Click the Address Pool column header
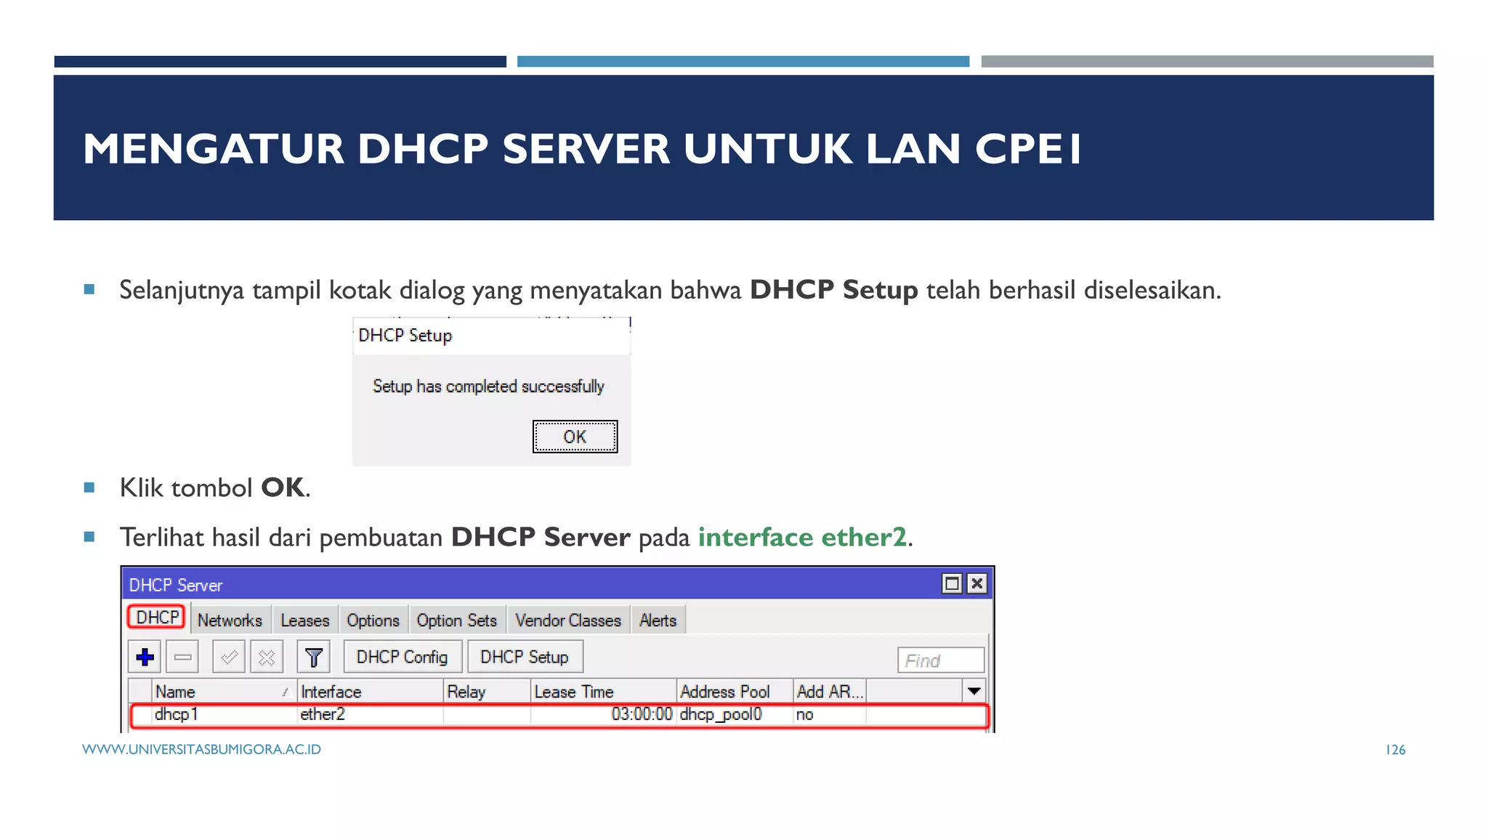Viewport: 1488px width, 837px height. 735,692
